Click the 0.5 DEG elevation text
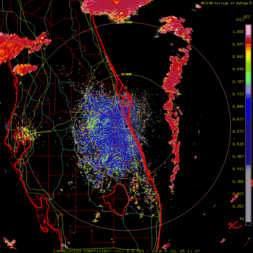Screen dimensions: 253x253 [x=135, y=251]
